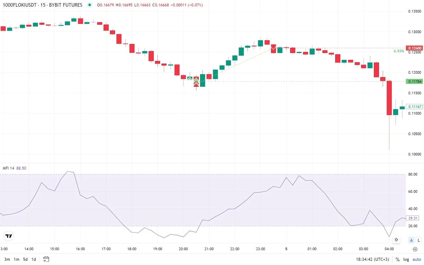Click the triple up-arrow buy signal marker
The height and width of the screenshot is (265, 424).
pos(196,82)
